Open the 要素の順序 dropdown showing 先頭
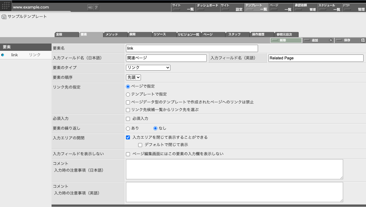This screenshot has height=207, width=366. pyautogui.click(x=133, y=77)
